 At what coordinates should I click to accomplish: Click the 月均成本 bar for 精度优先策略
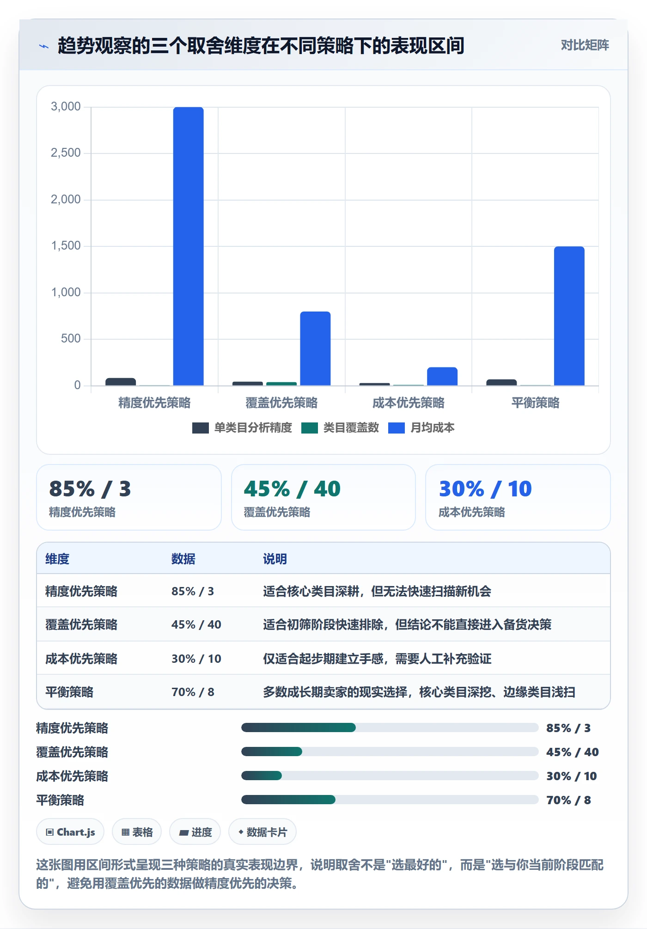pyautogui.click(x=189, y=246)
